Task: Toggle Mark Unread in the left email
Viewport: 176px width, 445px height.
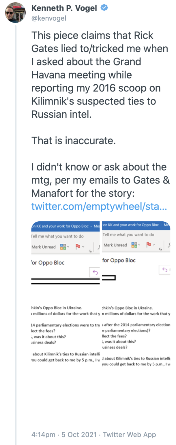Action: [x=44, y=247]
